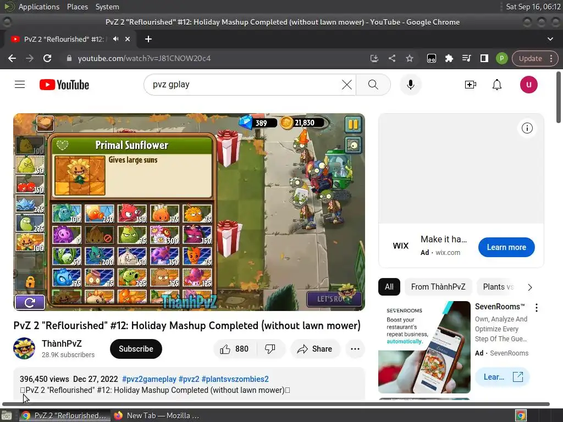Click the Update button in Chrome
Image resolution: width=563 pixels, height=422 pixels.
pyautogui.click(x=531, y=58)
